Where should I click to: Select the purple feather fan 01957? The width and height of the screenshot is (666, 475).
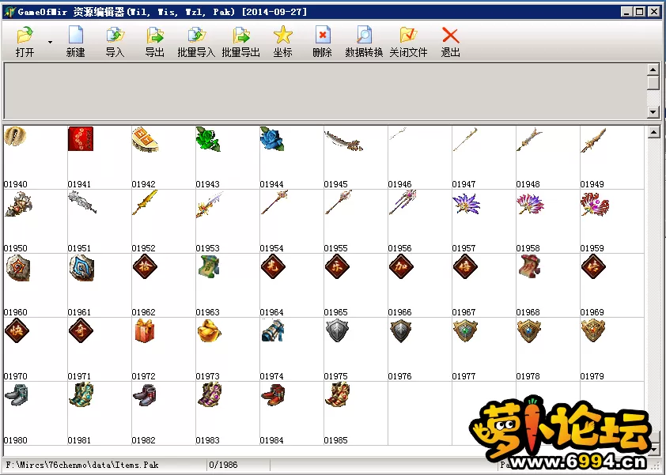coord(466,203)
